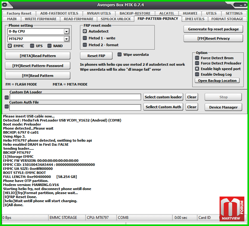Open the title bar dropdown menu icon
Viewport: 249px width, 226px height.
point(5,5)
